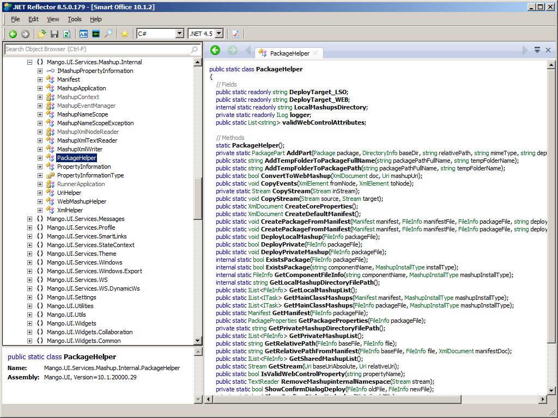Click the Save floppy disk icon
Image resolution: width=558 pixels, height=418 pixels.
click(54, 34)
